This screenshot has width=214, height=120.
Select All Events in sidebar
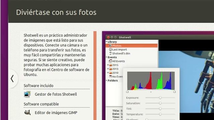point(118,61)
